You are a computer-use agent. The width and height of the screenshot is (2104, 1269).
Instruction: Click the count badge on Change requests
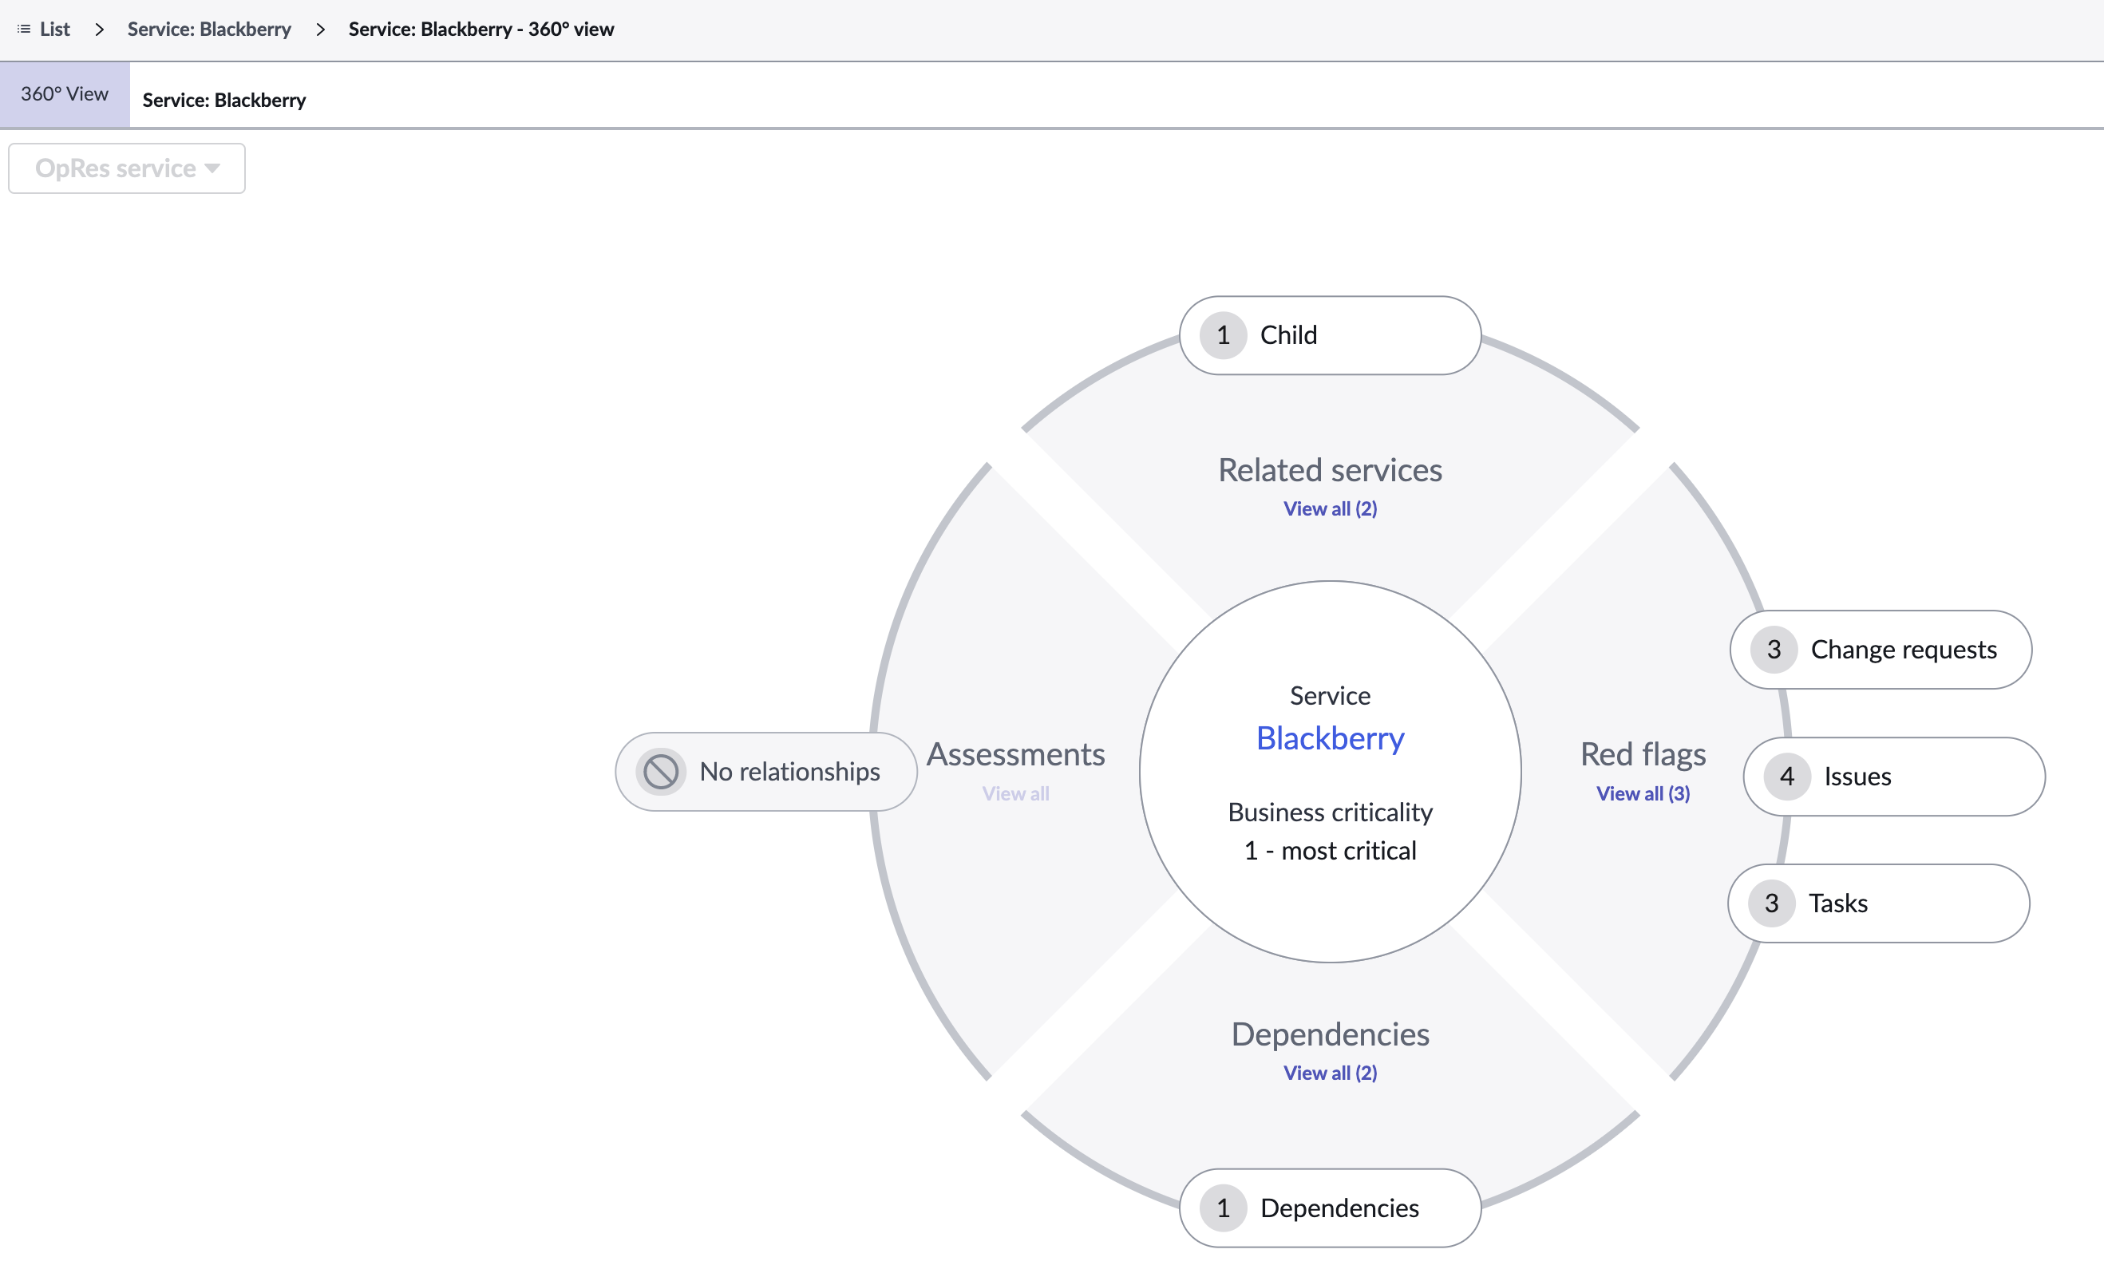click(1774, 650)
